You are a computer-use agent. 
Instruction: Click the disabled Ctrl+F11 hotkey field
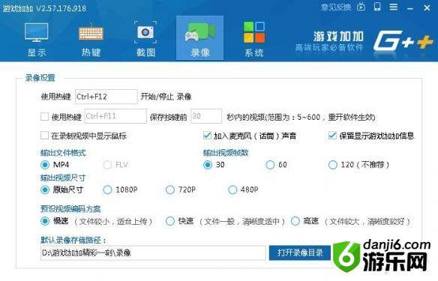115,116
